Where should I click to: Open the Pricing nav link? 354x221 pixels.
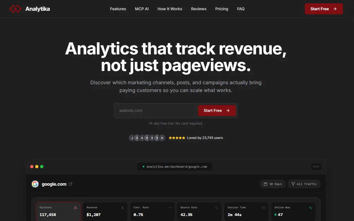tap(222, 9)
